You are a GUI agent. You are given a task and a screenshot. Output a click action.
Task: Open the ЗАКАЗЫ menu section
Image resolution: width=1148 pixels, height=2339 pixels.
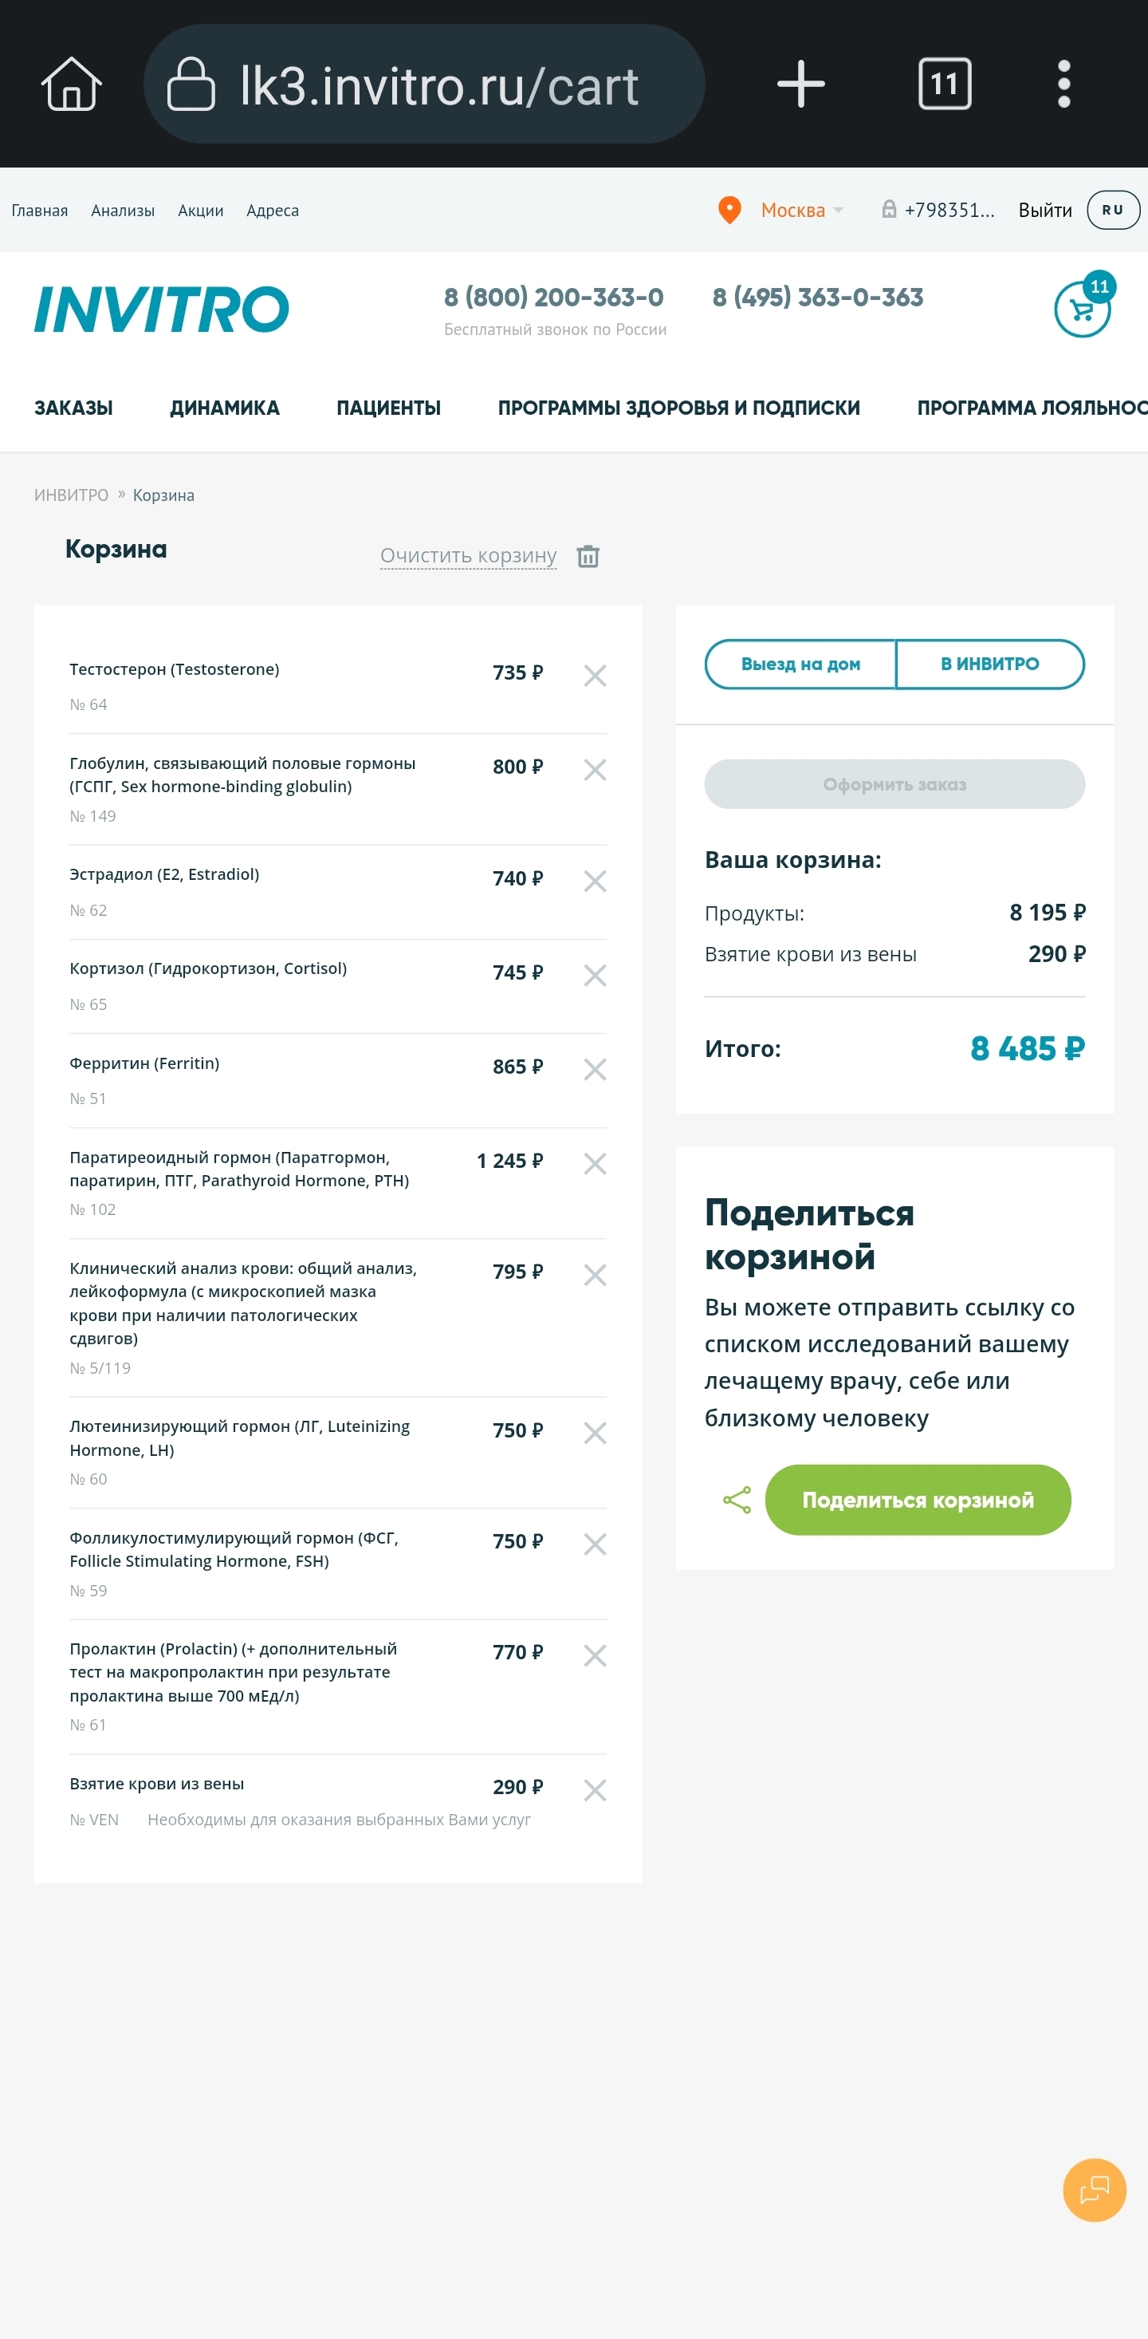click(73, 408)
